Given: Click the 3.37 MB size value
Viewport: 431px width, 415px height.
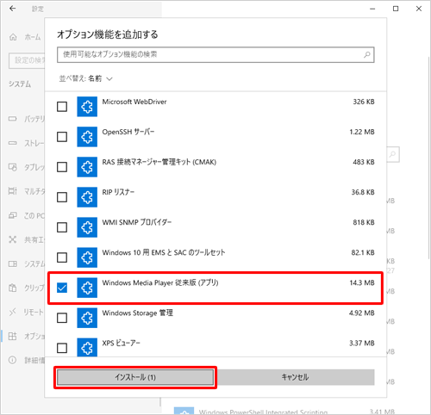Looking at the screenshot, I should point(362,344).
